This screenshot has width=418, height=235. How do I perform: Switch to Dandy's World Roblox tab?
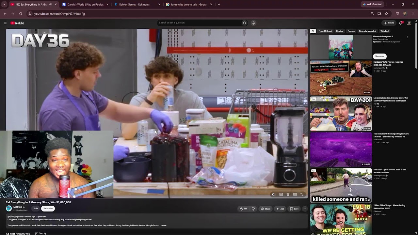click(x=85, y=5)
